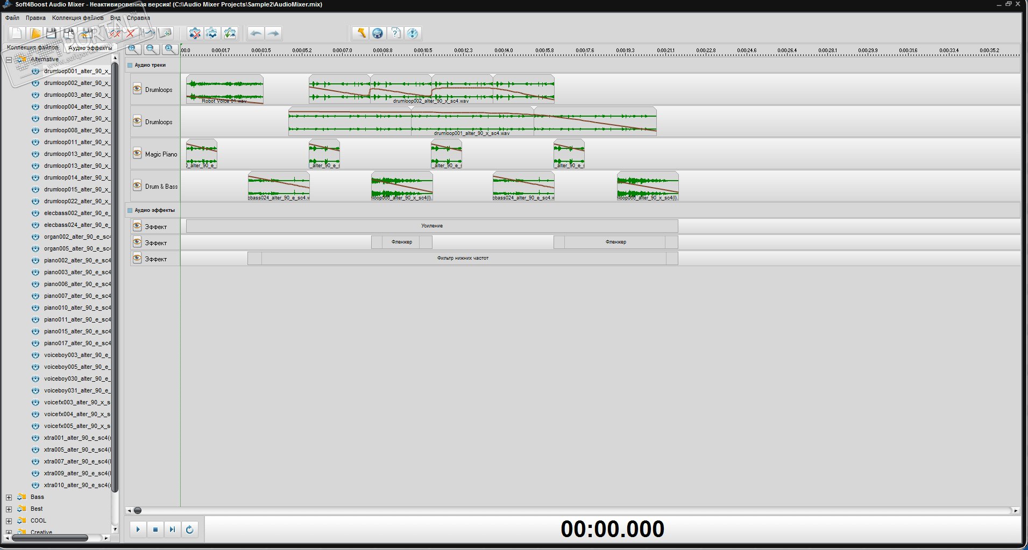Select the organ002_alter_90_e file in the list
Viewport: 1028px width, 550px height.
point(77,237)
